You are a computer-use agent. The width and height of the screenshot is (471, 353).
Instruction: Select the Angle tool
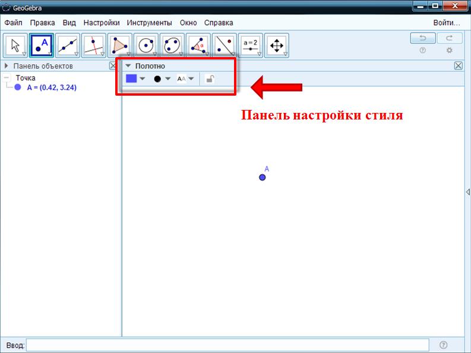198,45
